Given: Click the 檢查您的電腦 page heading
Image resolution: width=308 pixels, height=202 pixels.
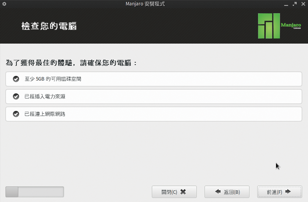Looking at the screenshot, I should (49, 26).
